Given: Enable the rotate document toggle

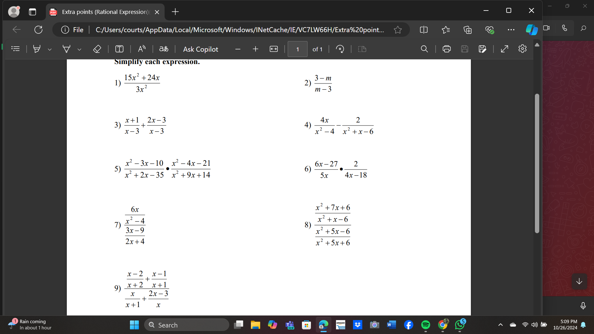Looking at the screenshot, I should tap(340, 49).
